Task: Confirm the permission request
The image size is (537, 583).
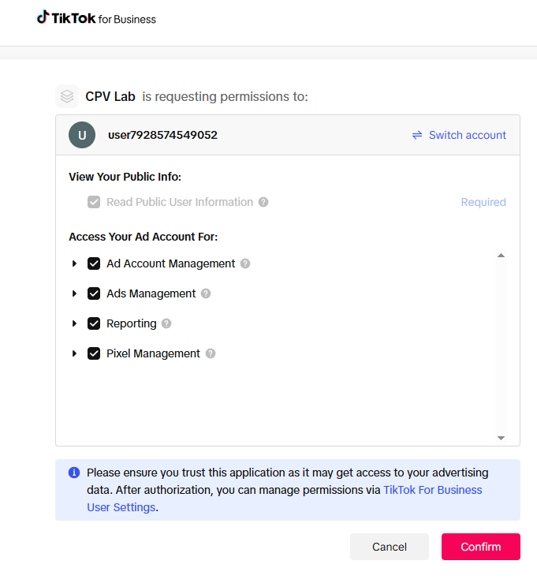Action: click(481, 547)
